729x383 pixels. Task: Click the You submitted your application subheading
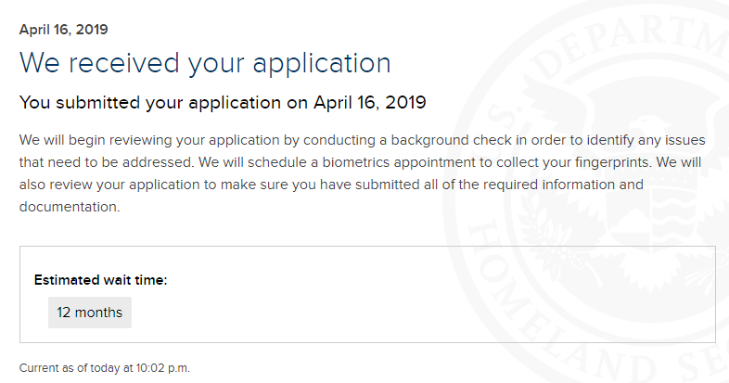pos(223,102)
